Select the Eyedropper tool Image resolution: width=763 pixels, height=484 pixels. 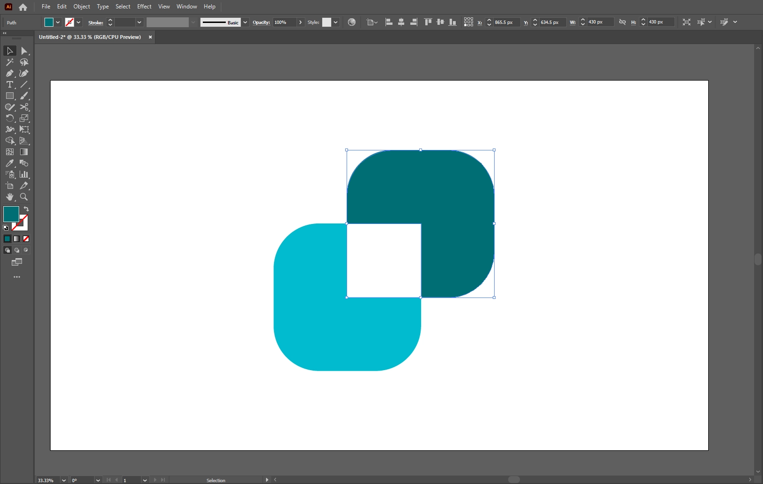[x=10, y=163]
